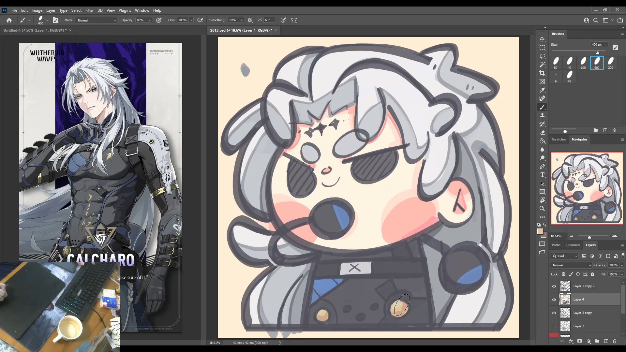Select the Eraser tool
The width and height of the screenshot is (626, 352).
[x=542, y=132]
